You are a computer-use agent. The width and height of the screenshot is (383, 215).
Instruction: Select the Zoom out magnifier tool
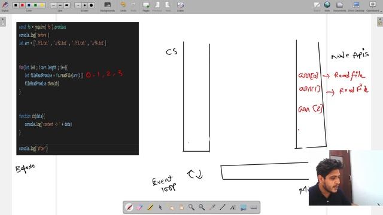202,207
